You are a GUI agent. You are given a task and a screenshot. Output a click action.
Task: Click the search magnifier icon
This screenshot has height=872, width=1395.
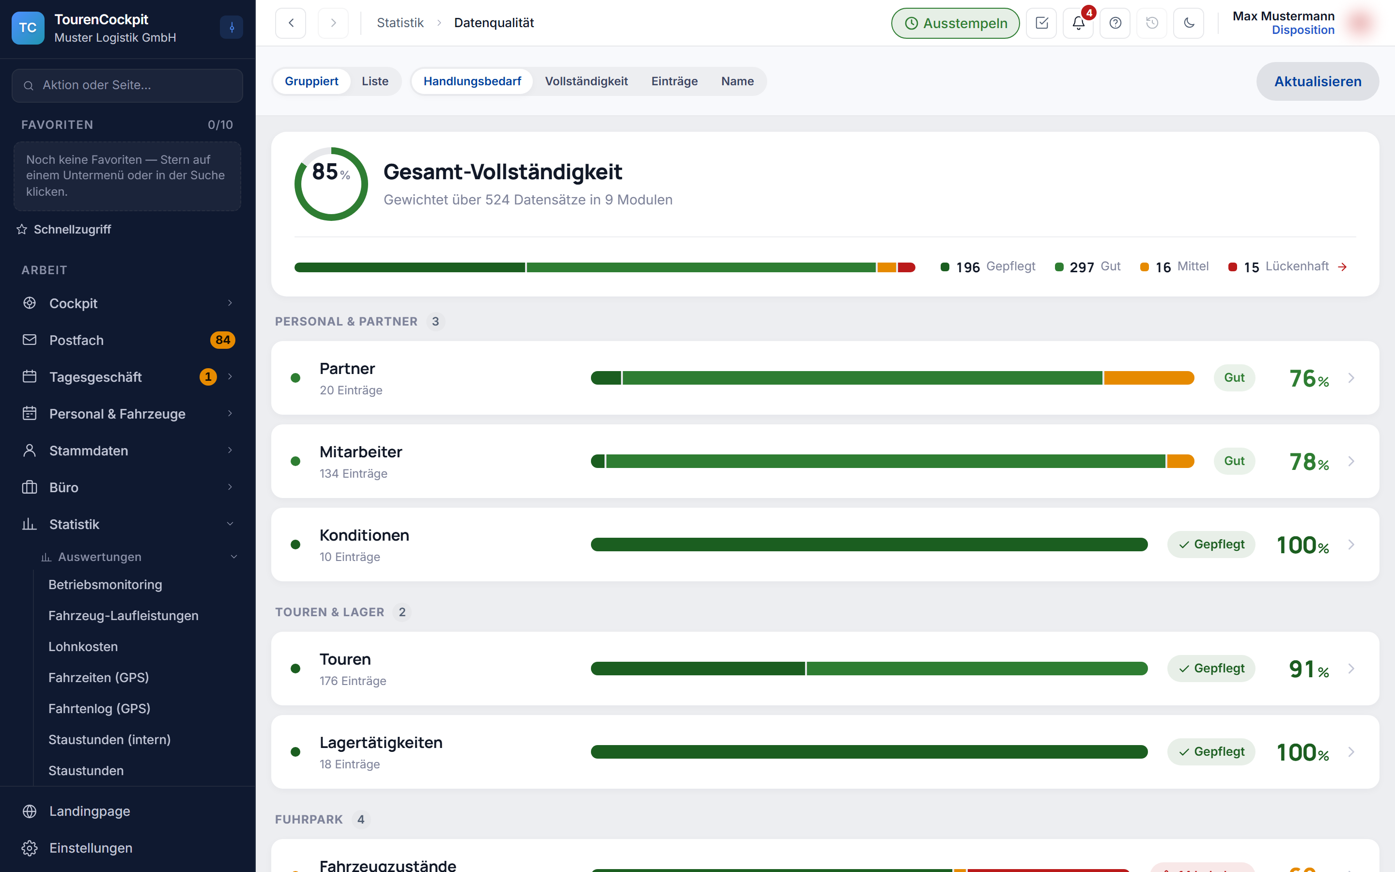28,86
